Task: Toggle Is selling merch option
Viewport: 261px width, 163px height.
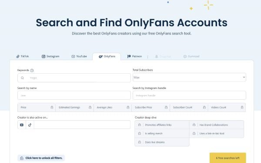Action: pos(162,133)
